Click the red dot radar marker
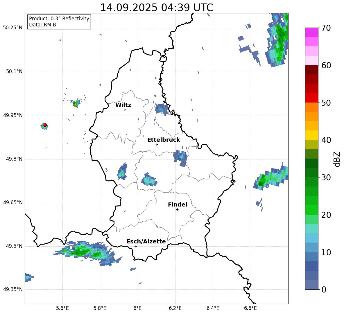Image resolution: width=344 pixels, height=314 pixels. click(x=45, y=125)
